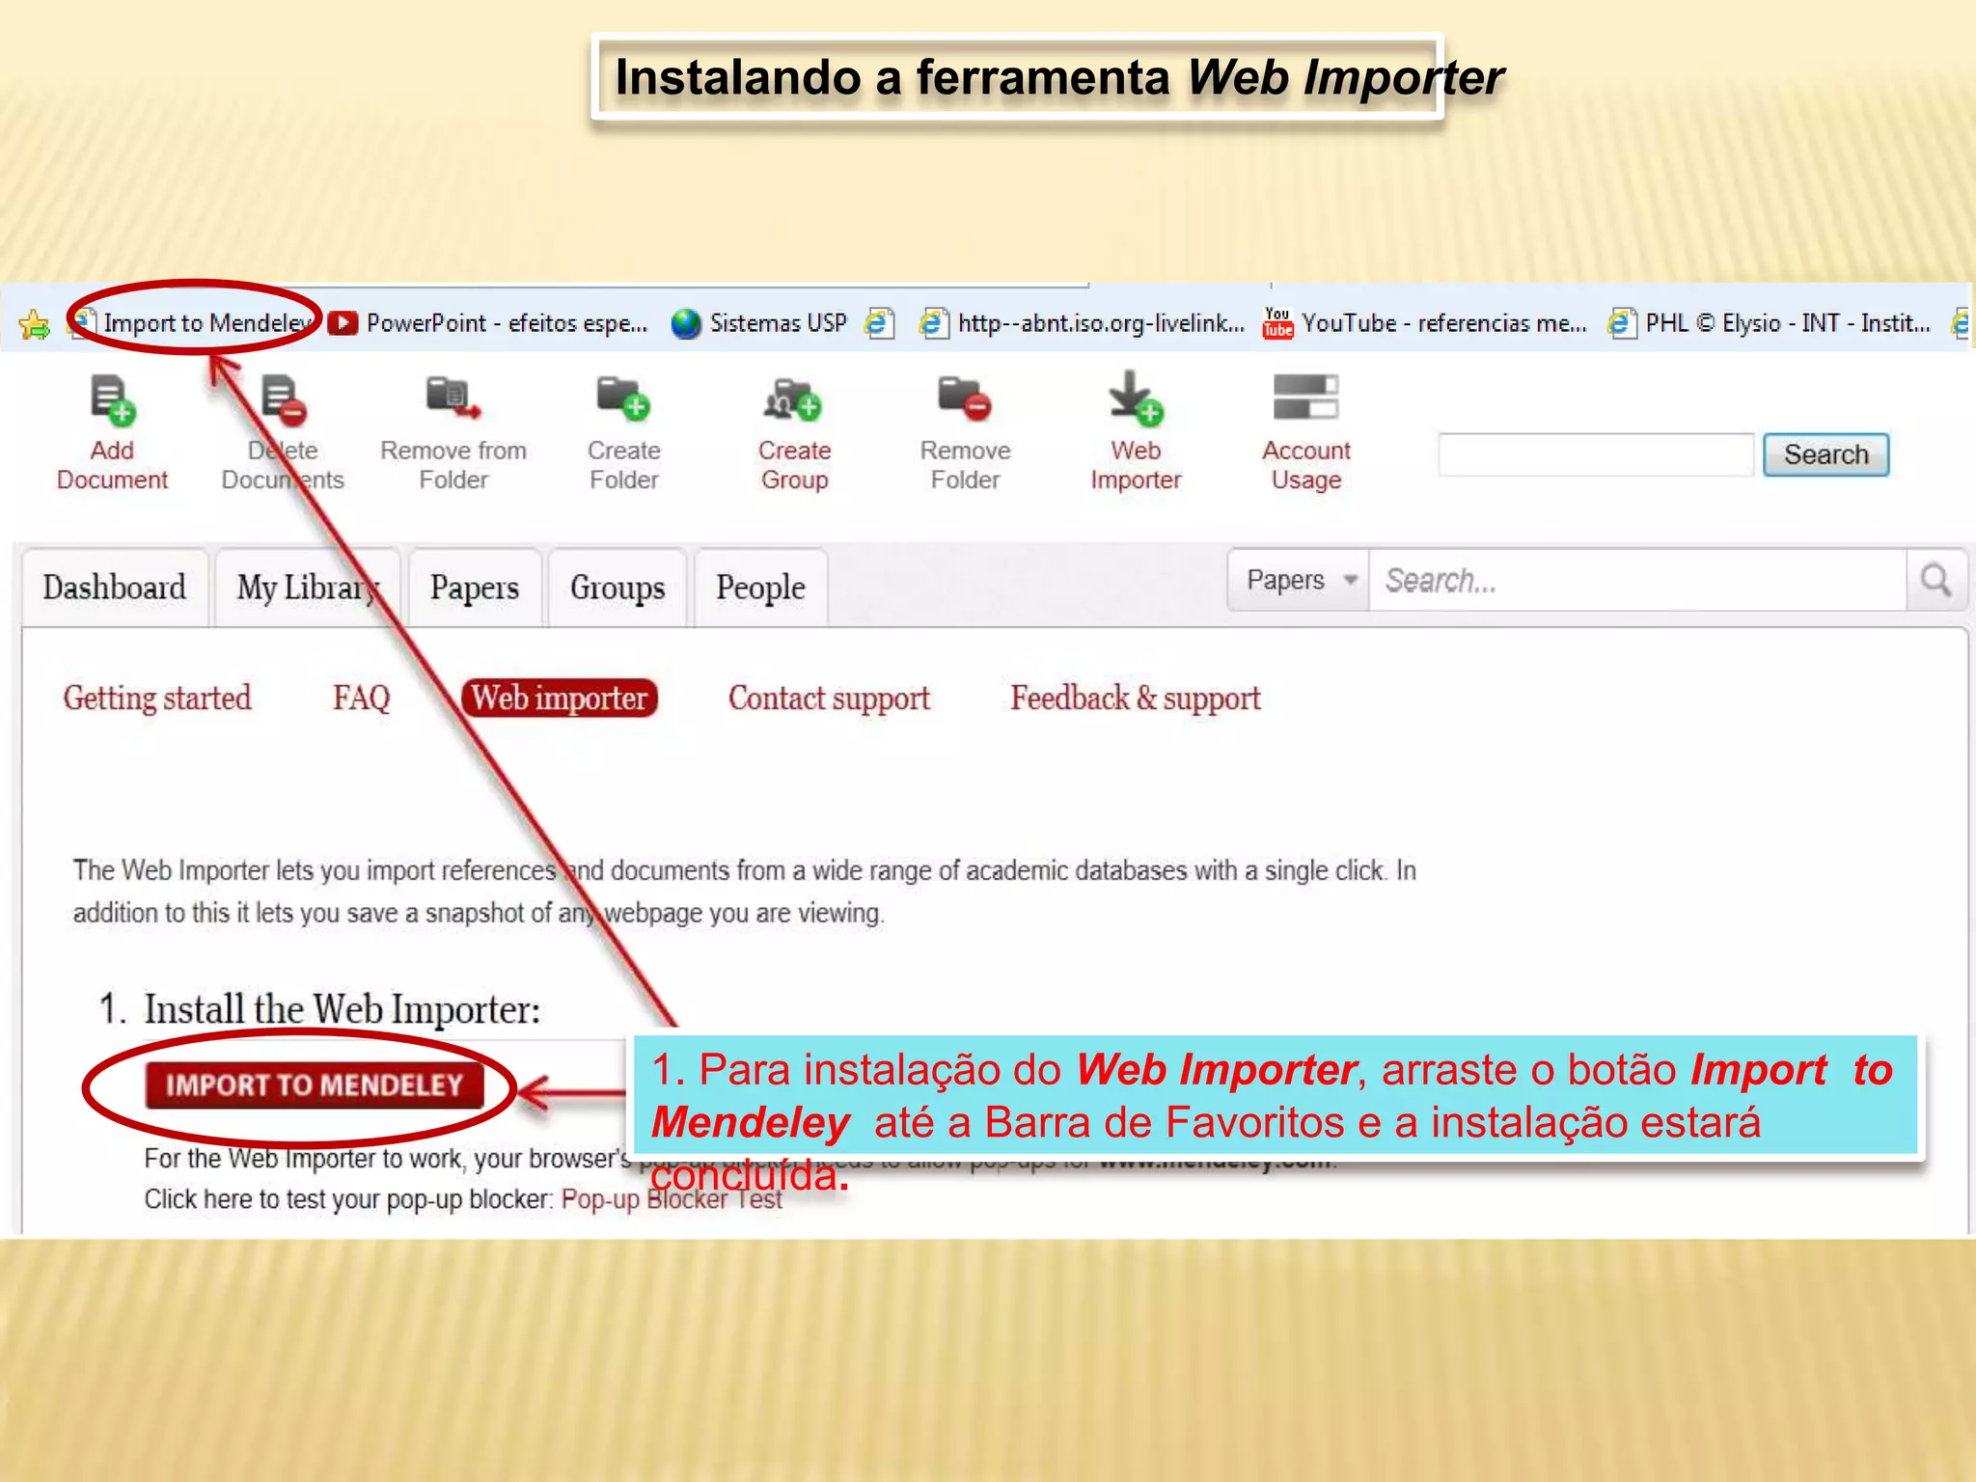
Task: Open the Contact support link
Action: click(829, 698)
